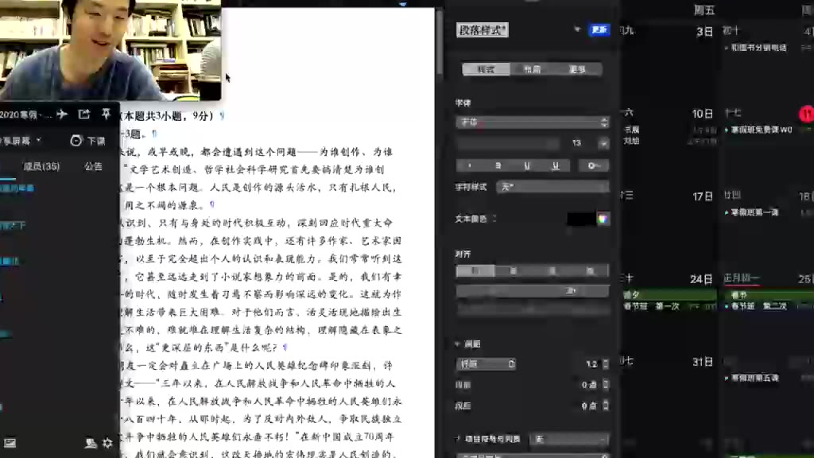
Task: Toggle underline text formatting
Action: coord(526,165)
